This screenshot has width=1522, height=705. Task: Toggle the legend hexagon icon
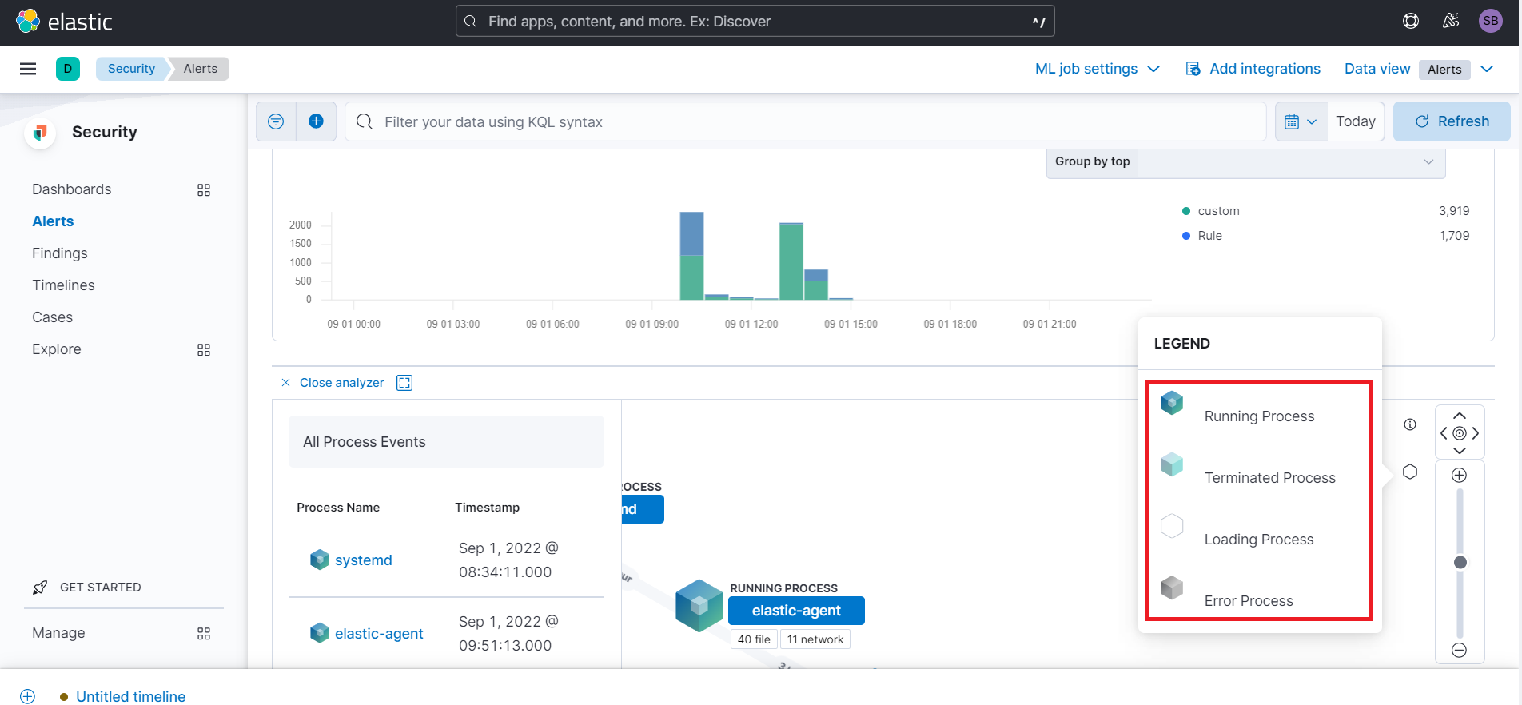(1410, 472)
